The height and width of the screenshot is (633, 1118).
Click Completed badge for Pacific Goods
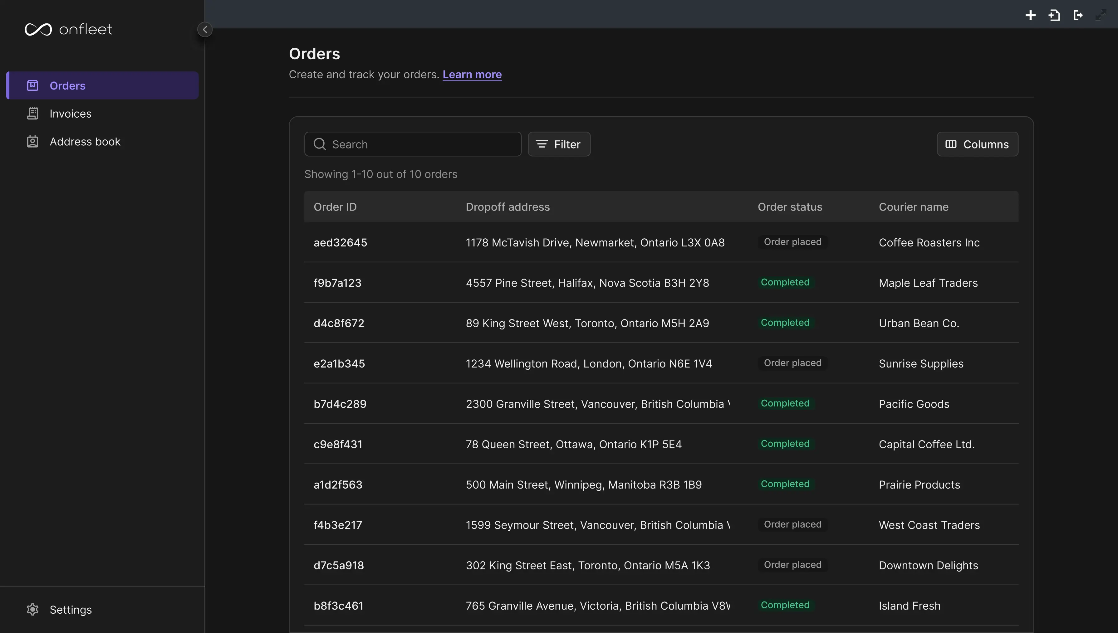pyautogui.click(x=785, y=404)
